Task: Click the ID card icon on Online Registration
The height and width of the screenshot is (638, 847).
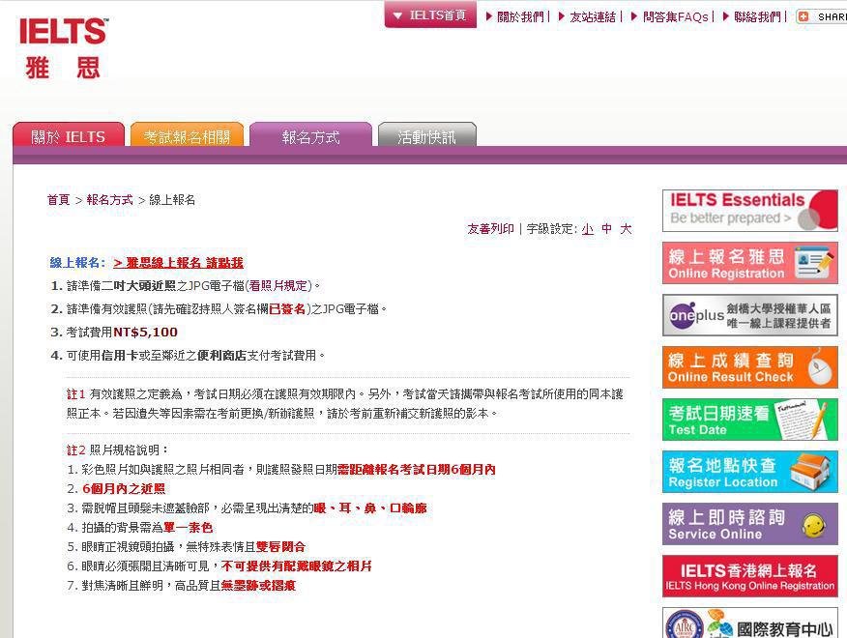Action: point(814,263)
